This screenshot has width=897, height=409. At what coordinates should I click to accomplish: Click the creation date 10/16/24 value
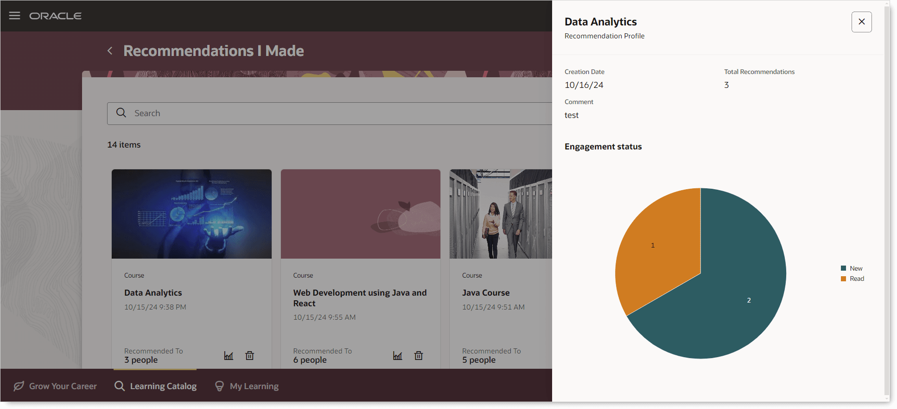[584, 85]
